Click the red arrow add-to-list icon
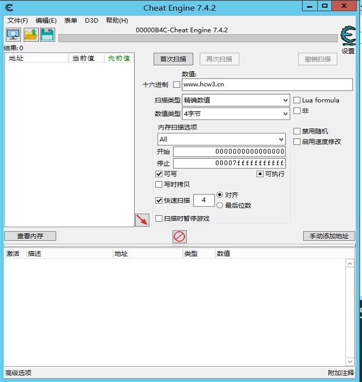The width and height of the screenshot is (362, 382). point(142,220)
